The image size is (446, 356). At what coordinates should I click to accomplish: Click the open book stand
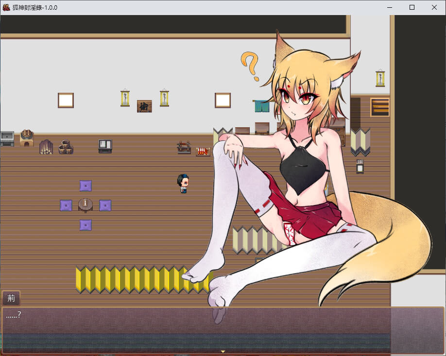[x=105, y=146]
